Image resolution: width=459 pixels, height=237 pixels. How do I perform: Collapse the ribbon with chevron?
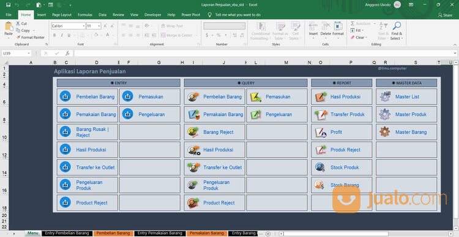click(x=455, y=45)
